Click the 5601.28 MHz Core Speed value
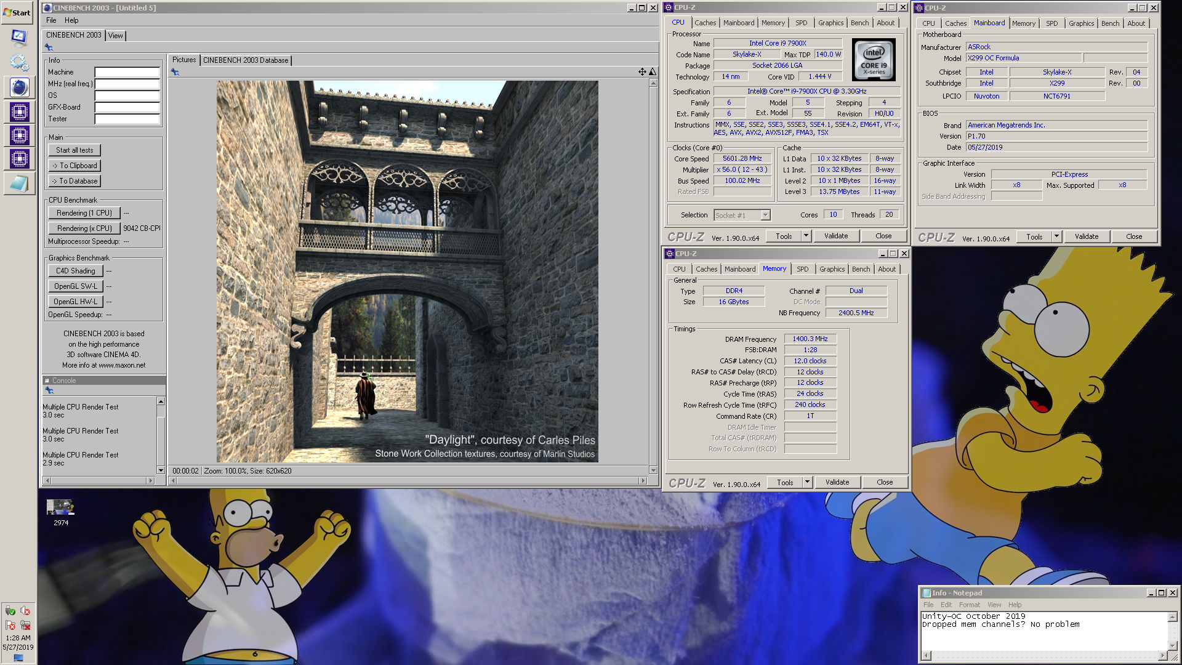The image size is (1182, 665). click(x=742, y=158)
